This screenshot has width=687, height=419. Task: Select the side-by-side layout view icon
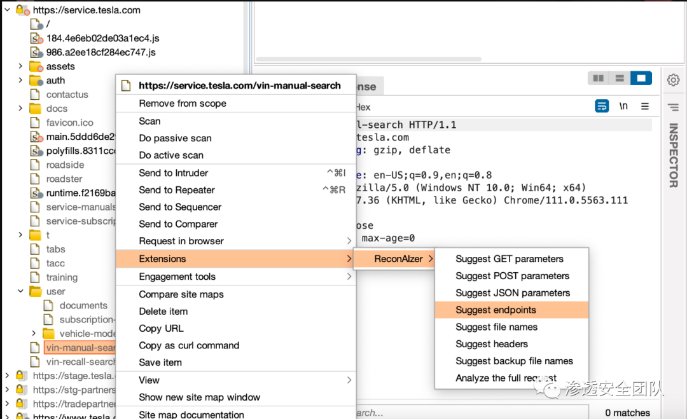click(598, 78)
